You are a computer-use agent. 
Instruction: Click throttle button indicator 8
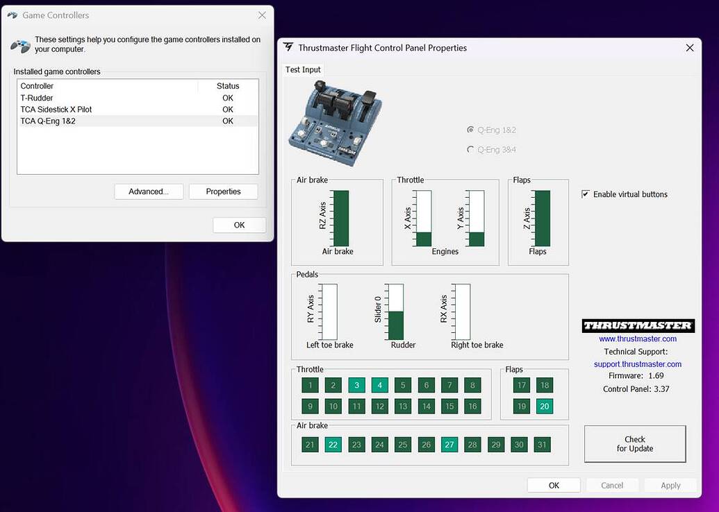click(x=473, y=385)
